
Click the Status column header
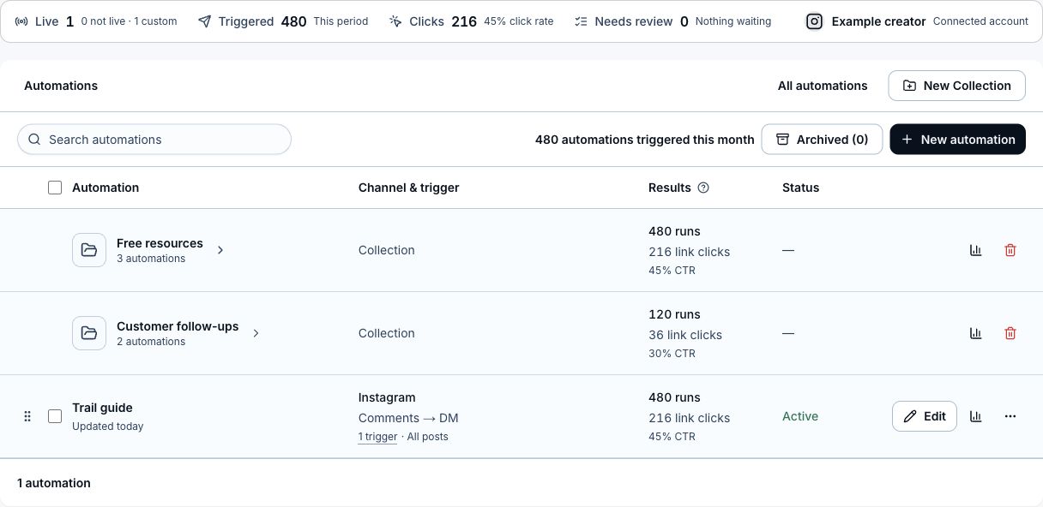click(800, 188)
